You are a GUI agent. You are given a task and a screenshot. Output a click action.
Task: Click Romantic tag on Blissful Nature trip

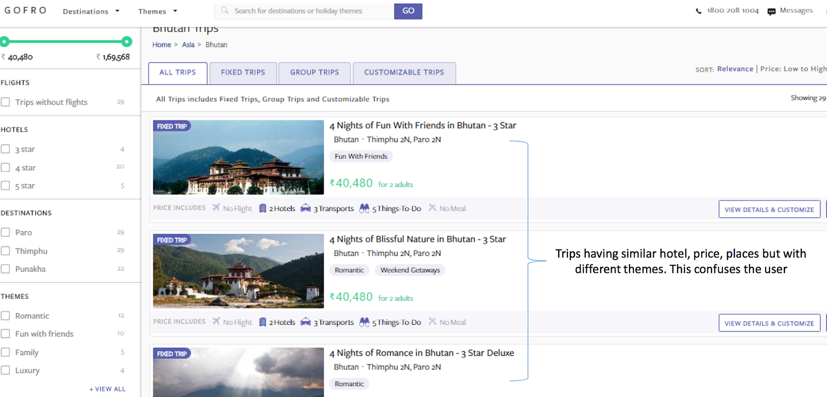click(x=350, y=270)
